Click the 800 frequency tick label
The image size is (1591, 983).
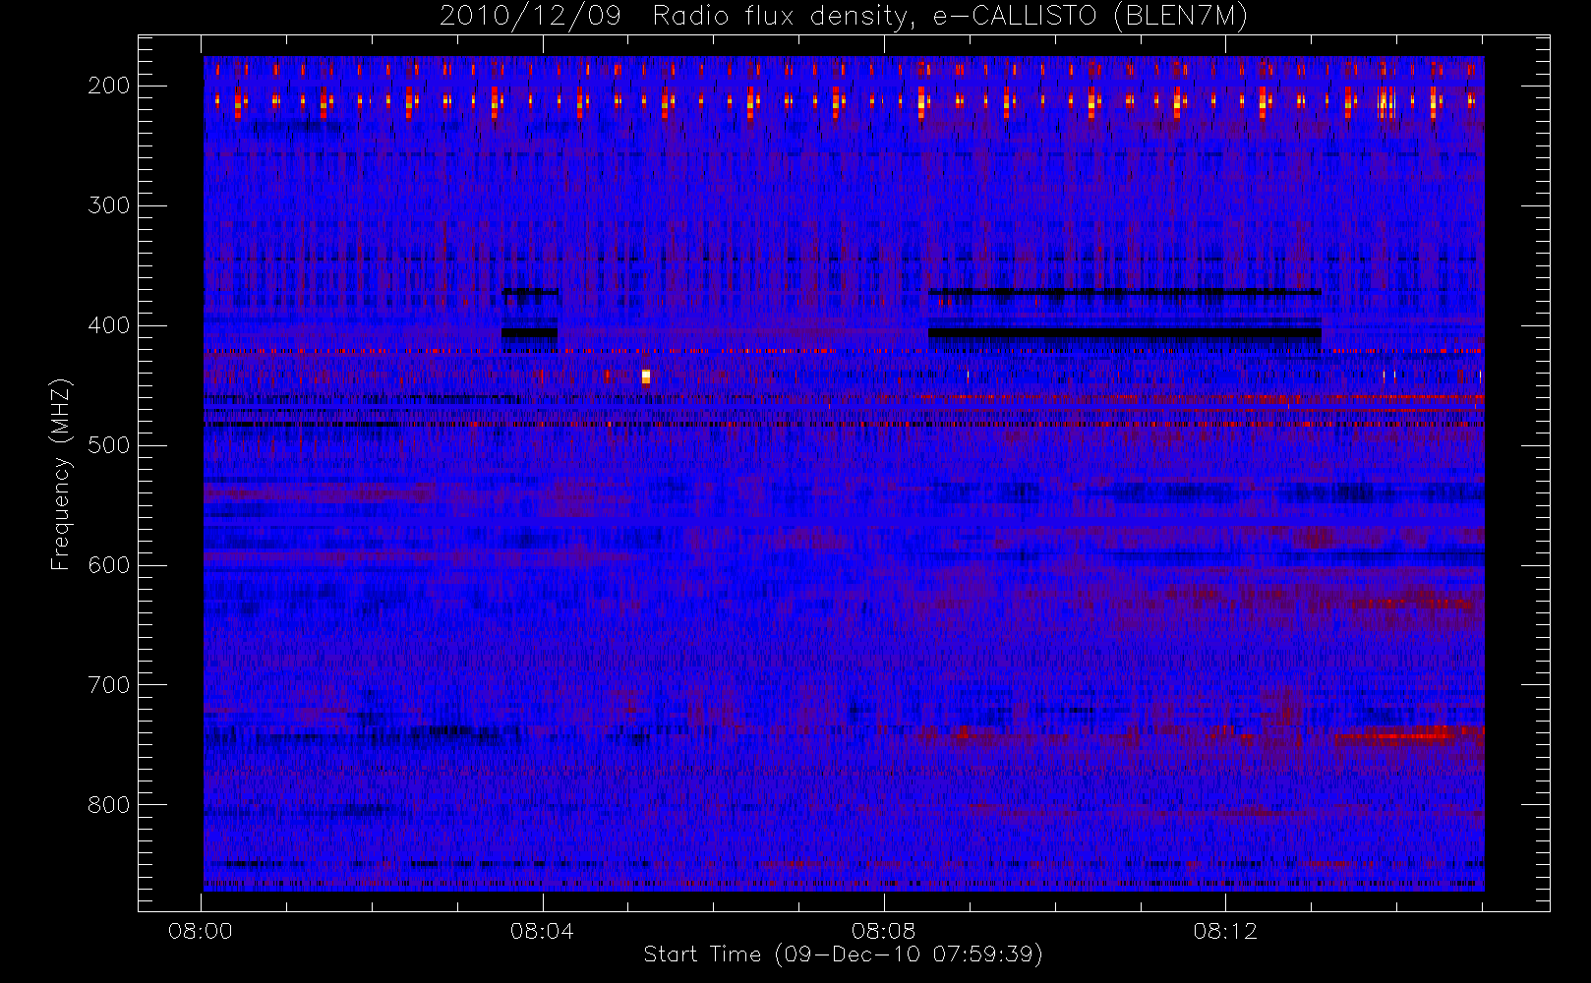[x=109, y=805]
